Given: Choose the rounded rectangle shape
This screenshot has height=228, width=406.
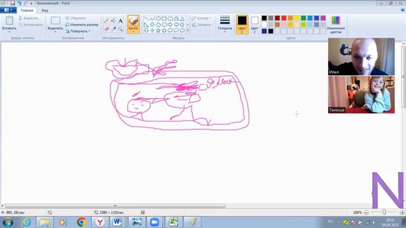Looking at the screenshot, I should point(170,18).
